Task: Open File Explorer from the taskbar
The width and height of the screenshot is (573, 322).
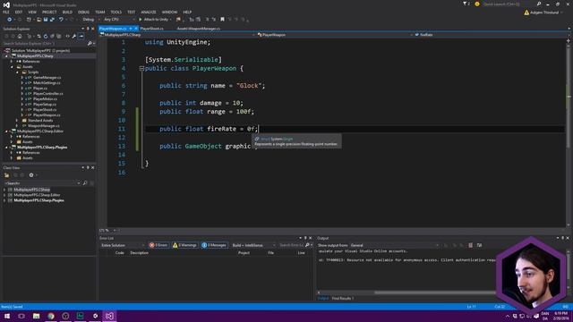Action: [36, 316]
